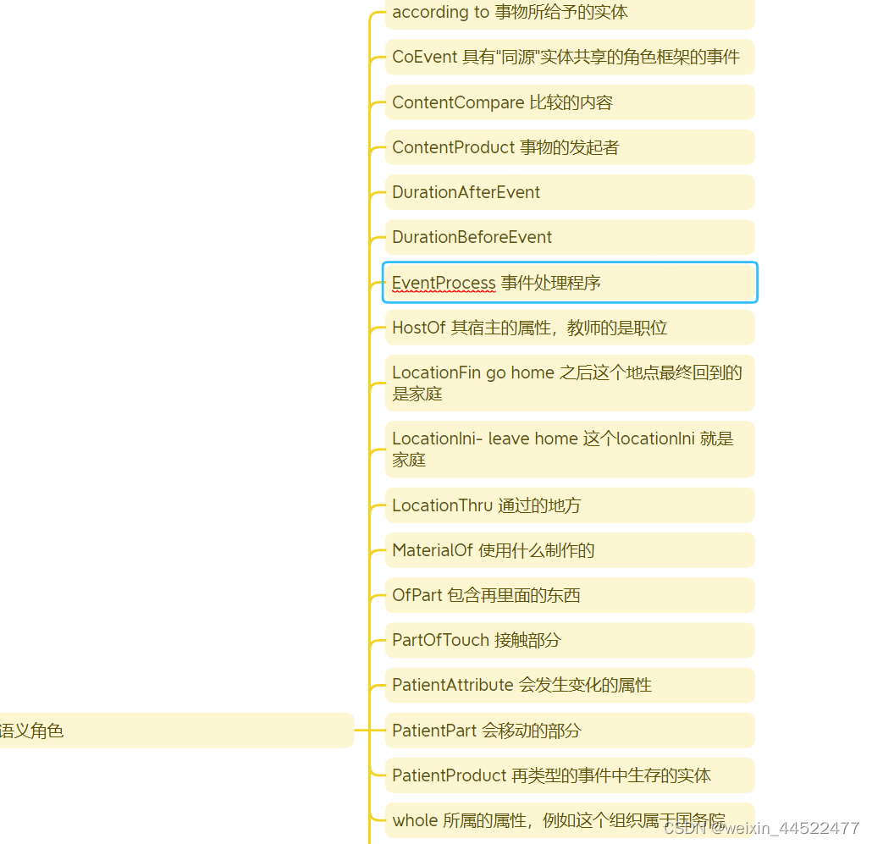Click the LocationThru 通过的地方 node
This screenshot has height=844, width=872.
coord(570,505)
